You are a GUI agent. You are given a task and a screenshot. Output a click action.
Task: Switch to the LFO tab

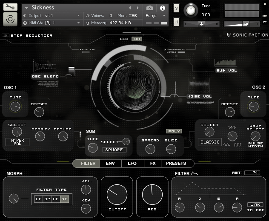pos(132,164)
